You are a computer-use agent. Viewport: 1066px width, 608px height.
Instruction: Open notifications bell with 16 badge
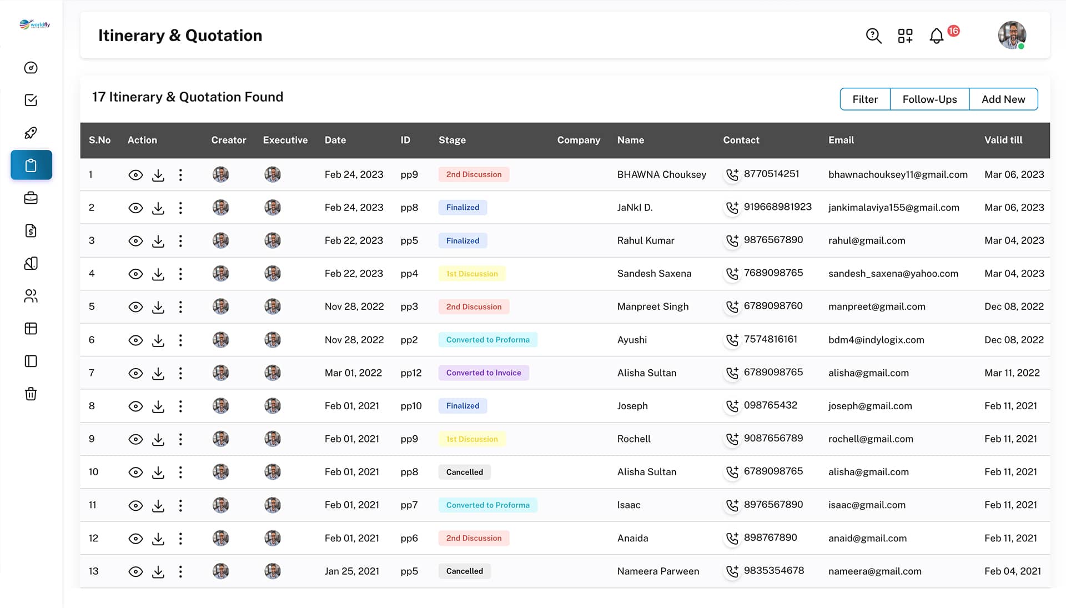[x=937, y=36]
